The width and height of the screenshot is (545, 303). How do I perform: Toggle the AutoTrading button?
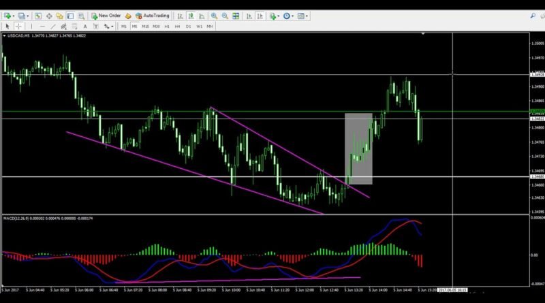click(x=152, y=16)
